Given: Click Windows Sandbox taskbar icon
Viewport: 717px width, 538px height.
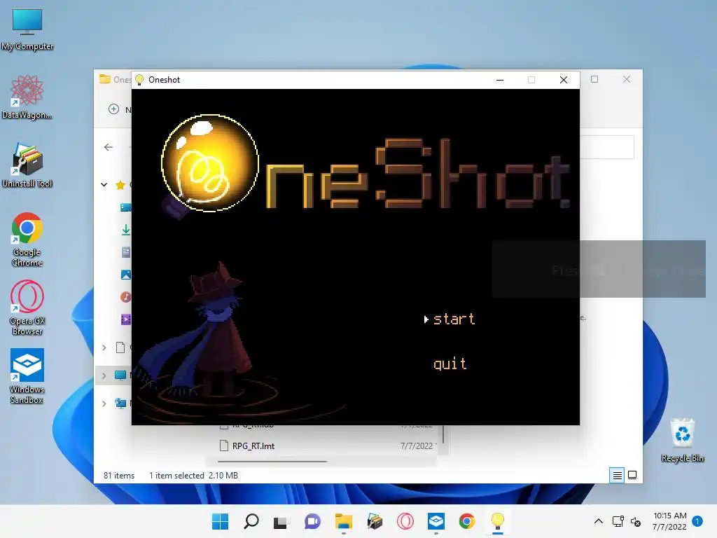Looking at the screenshot, I should click(x=436, y=521).
